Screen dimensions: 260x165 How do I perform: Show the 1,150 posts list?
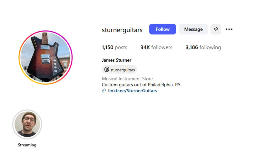coord(114,47)
